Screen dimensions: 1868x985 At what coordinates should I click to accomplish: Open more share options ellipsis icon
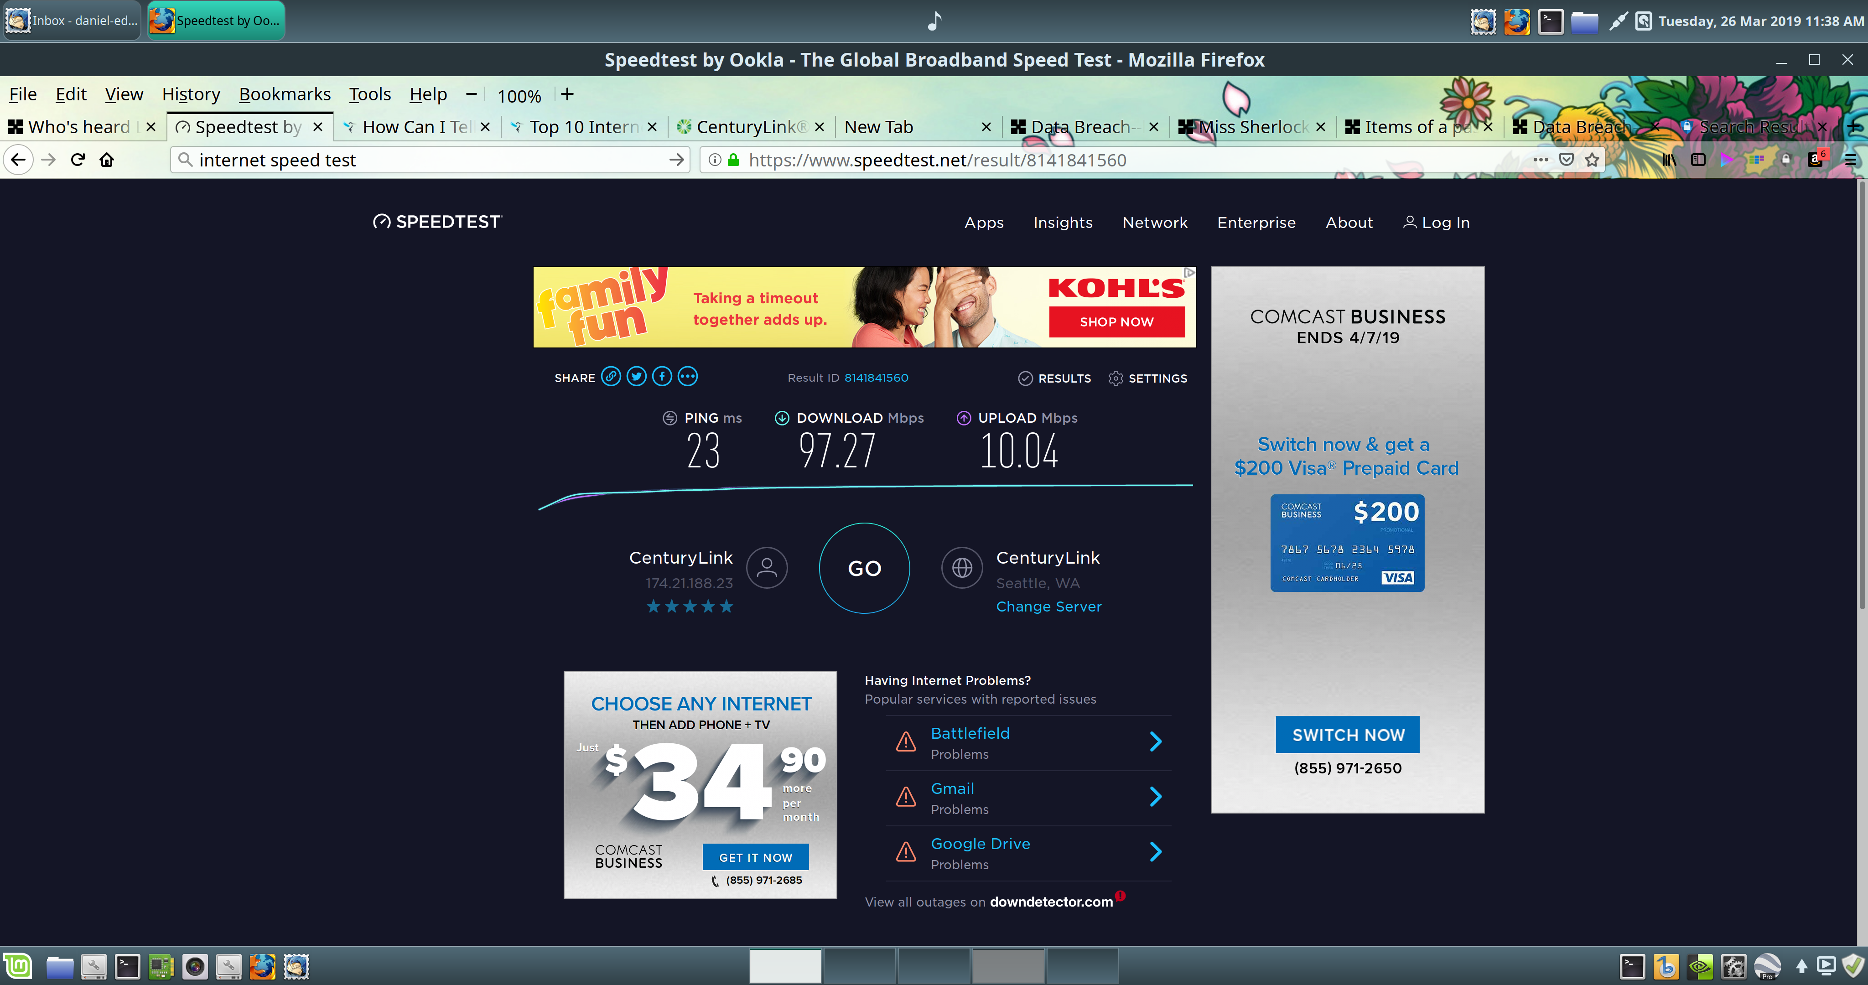click(x=687, y=377)
